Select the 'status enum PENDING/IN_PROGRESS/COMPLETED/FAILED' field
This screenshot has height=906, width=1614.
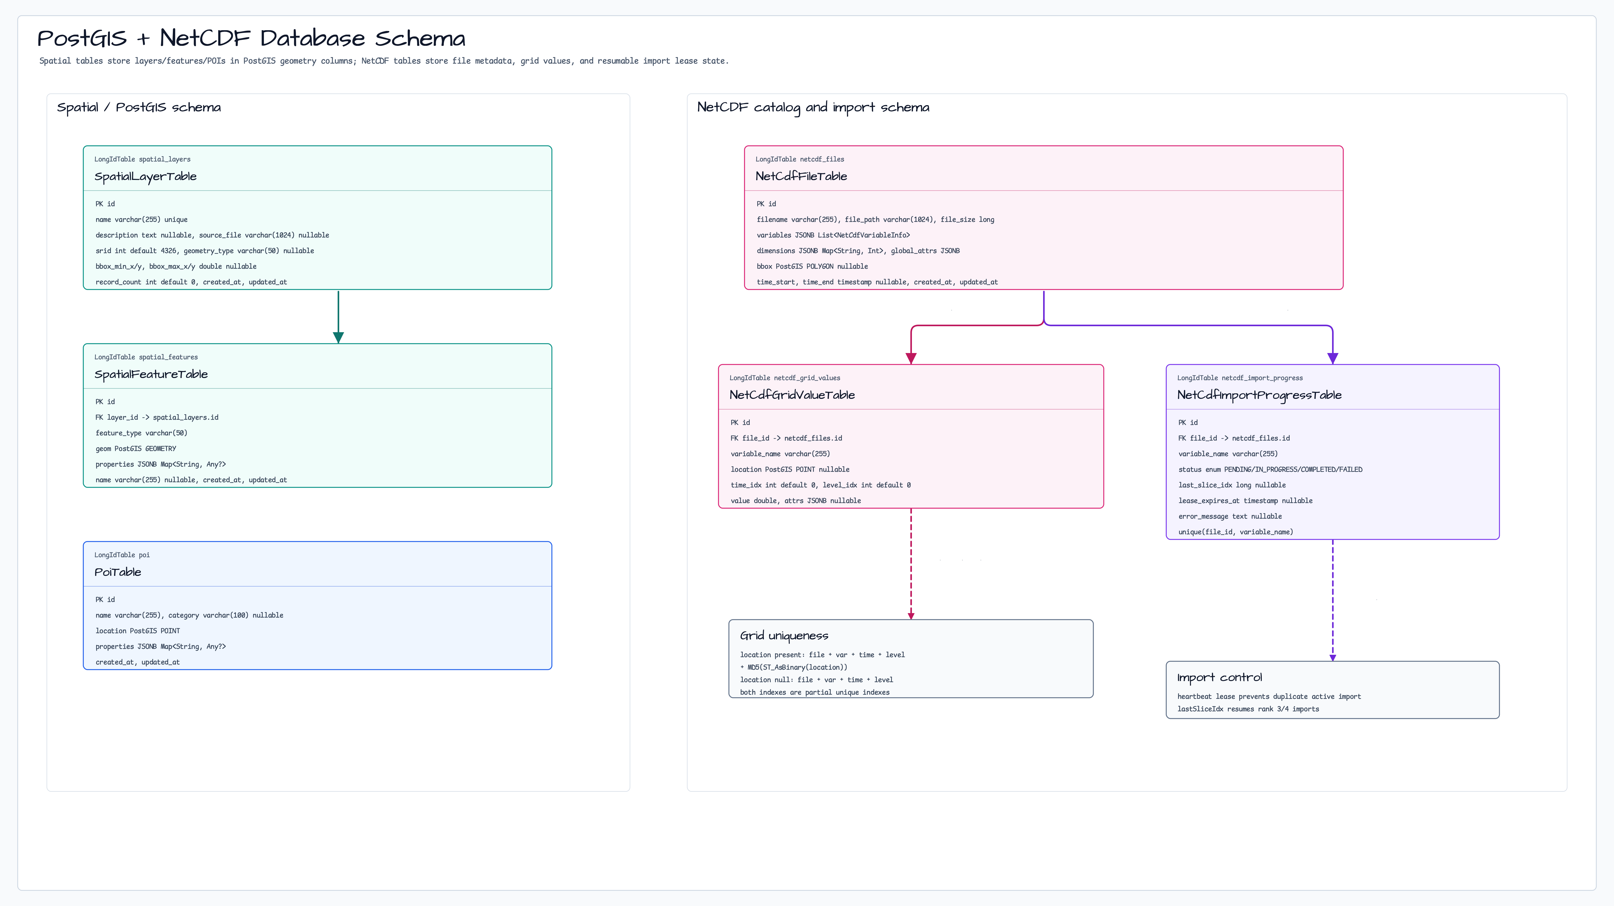click(x=1270, y=470)
